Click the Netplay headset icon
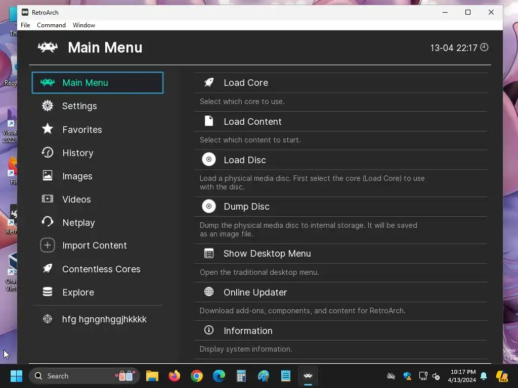 pos(48,222)
